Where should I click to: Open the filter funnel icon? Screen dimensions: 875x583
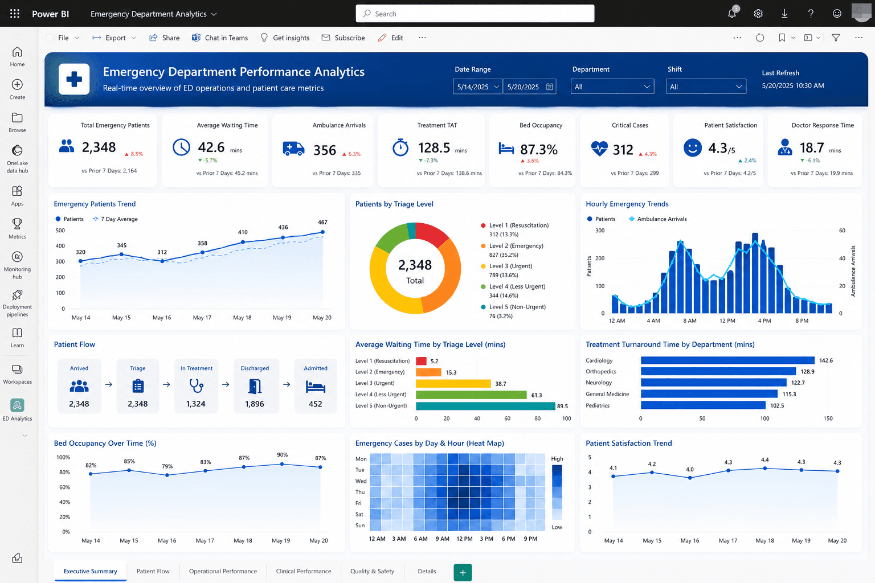point(836,38)
